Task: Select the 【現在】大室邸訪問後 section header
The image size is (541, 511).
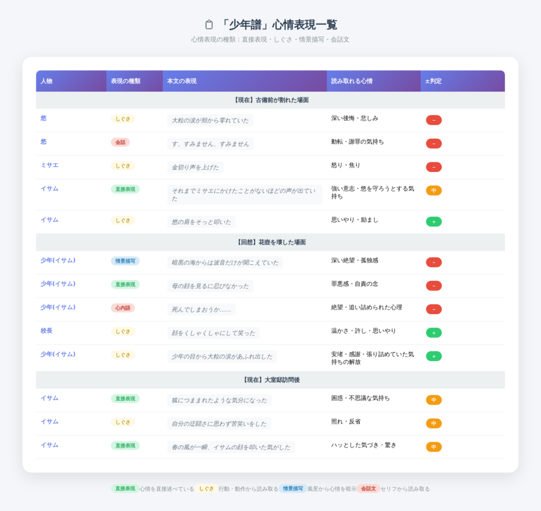Action: pos(270,380)
